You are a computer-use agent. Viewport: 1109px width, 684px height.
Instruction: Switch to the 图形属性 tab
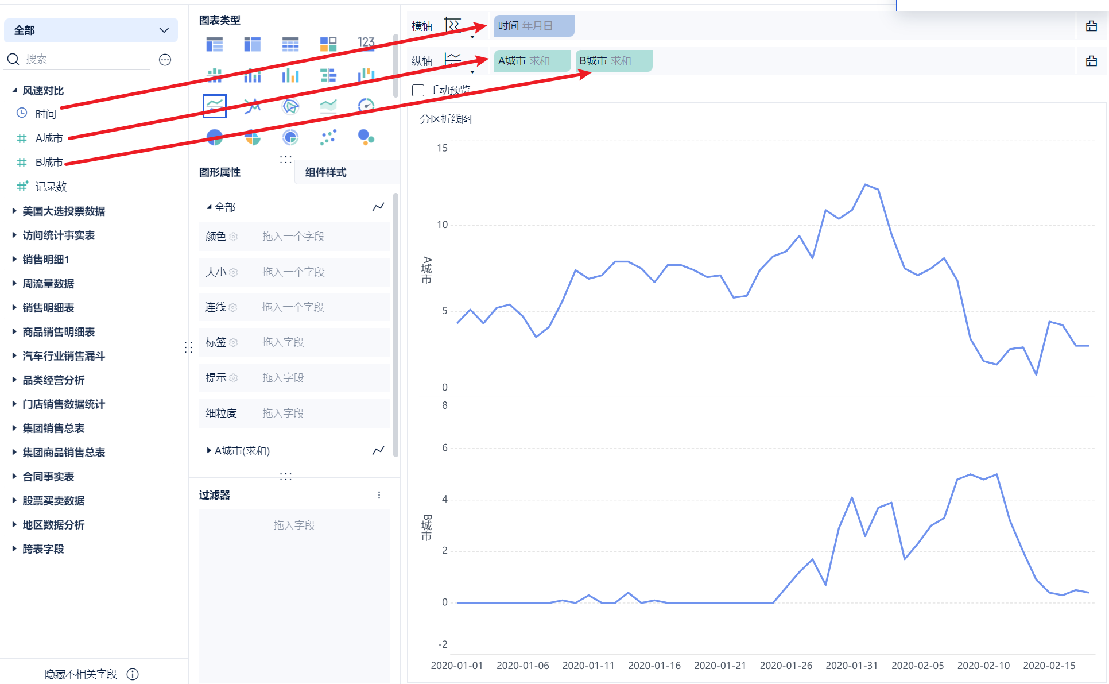pos(220,172)
